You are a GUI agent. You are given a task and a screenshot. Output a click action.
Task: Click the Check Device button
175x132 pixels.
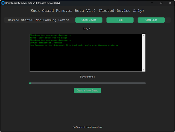click(89, 20)
